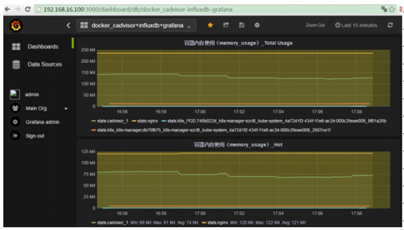Click cyan color swatch of stats.k8s_POD legend entry
This screenshot has width=404, height=230.
(164, 121)
